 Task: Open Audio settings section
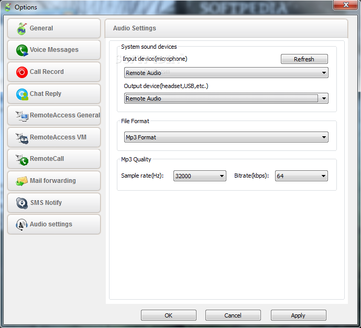coord(54,224)
